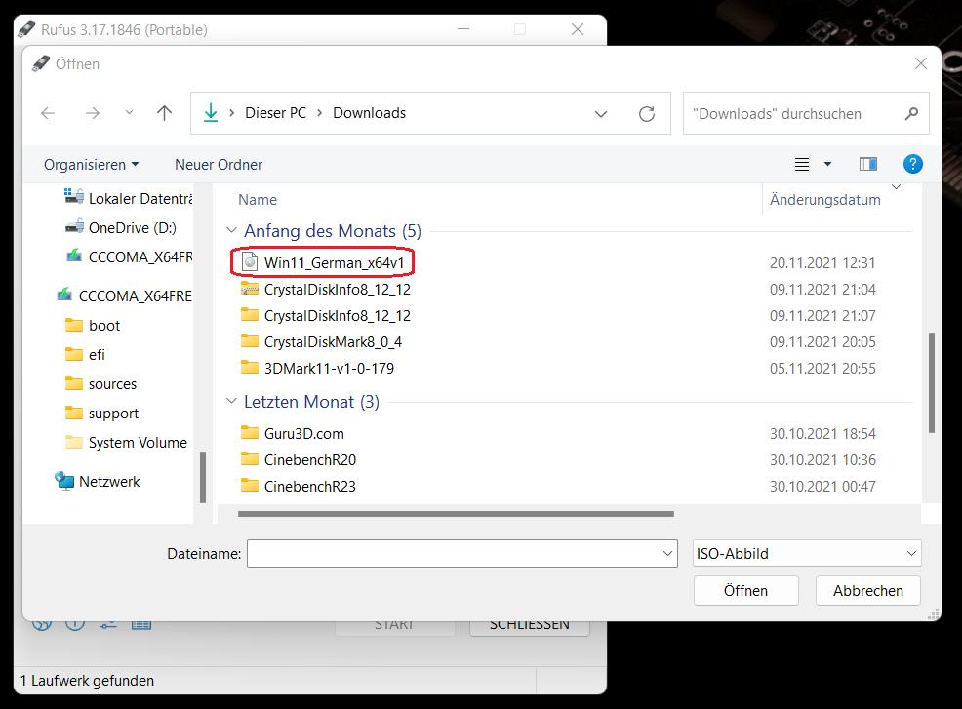Close the Öffnen dialog
This screenshot has height=709, width=962.
click(x=920, y=63)
